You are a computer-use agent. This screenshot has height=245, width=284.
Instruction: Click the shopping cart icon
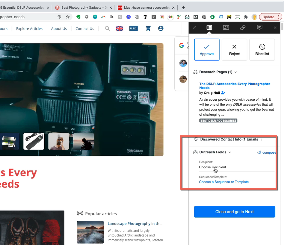click(x=148, y=28)
